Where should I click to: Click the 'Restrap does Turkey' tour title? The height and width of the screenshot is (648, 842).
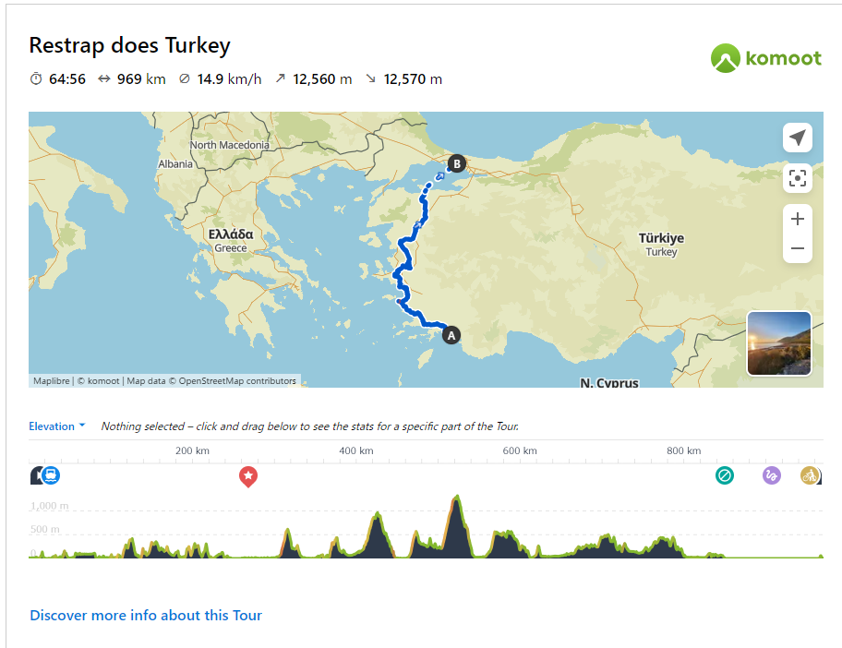(130, 45)
